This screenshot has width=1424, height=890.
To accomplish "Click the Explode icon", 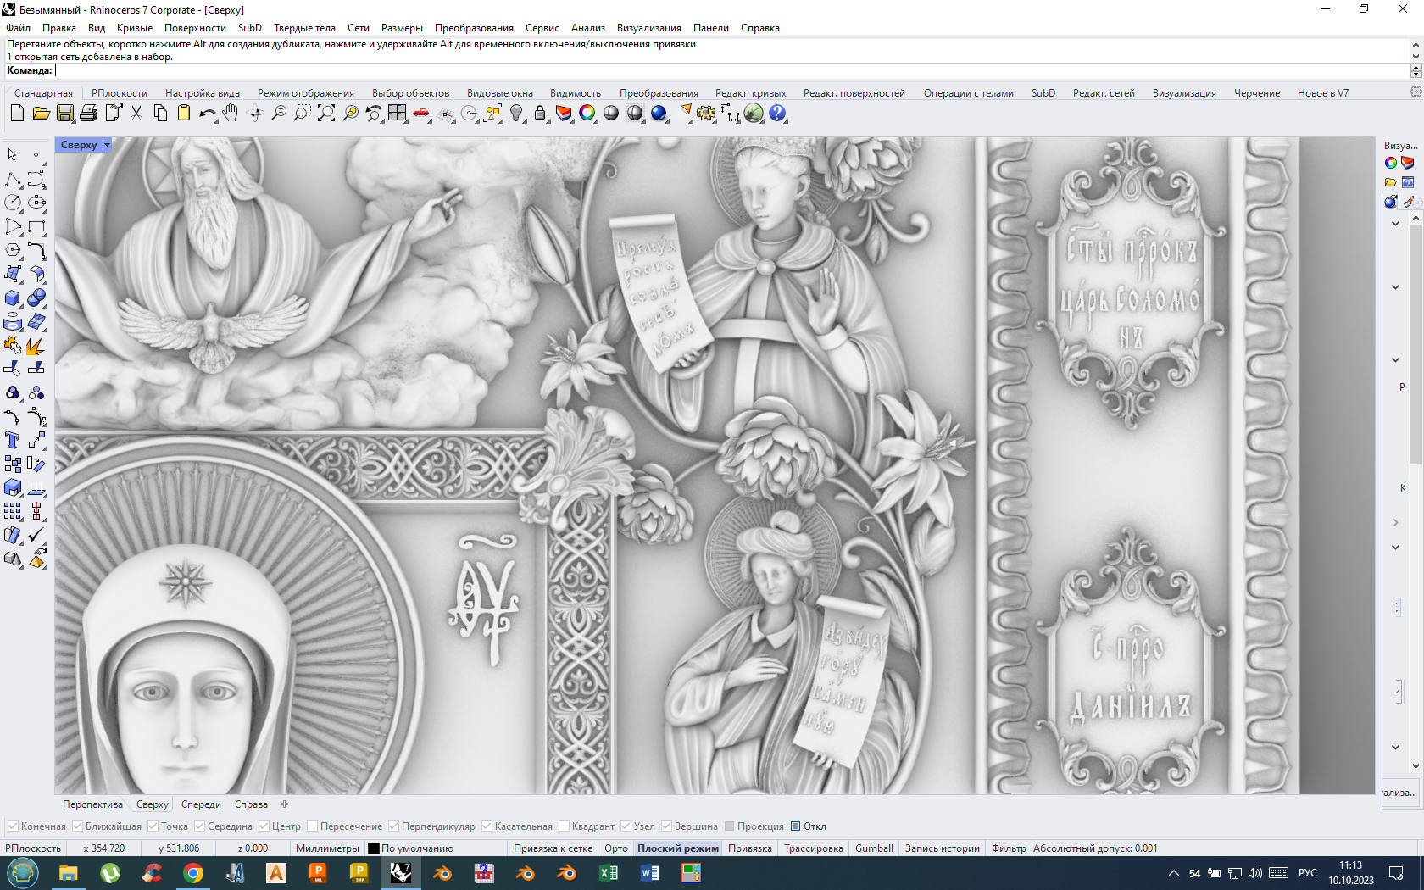I will tap(36, 345).
